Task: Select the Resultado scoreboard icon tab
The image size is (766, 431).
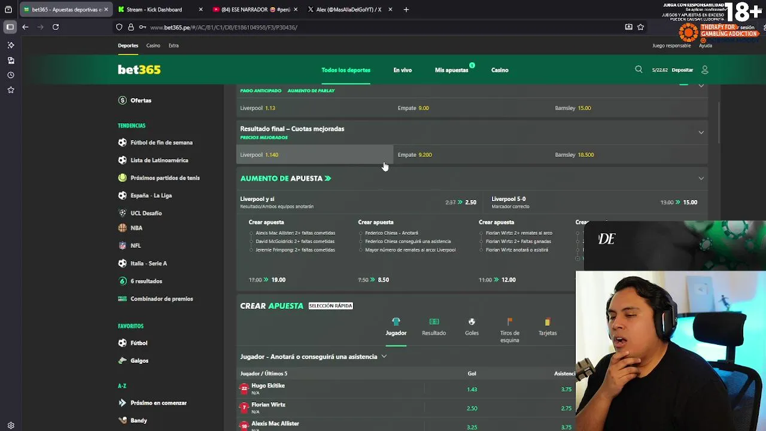Action: click(x=434, y=322)
